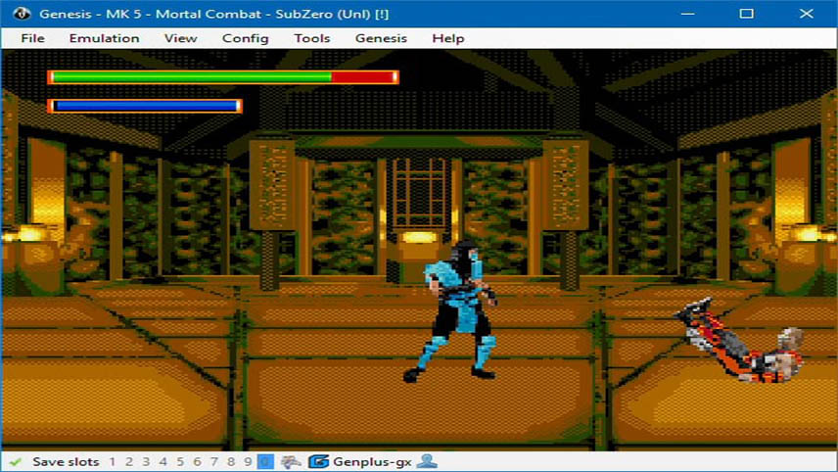The width and height of the screenshot is (838, 472).
Task: Select save slot 9
Action: (248, 462)
